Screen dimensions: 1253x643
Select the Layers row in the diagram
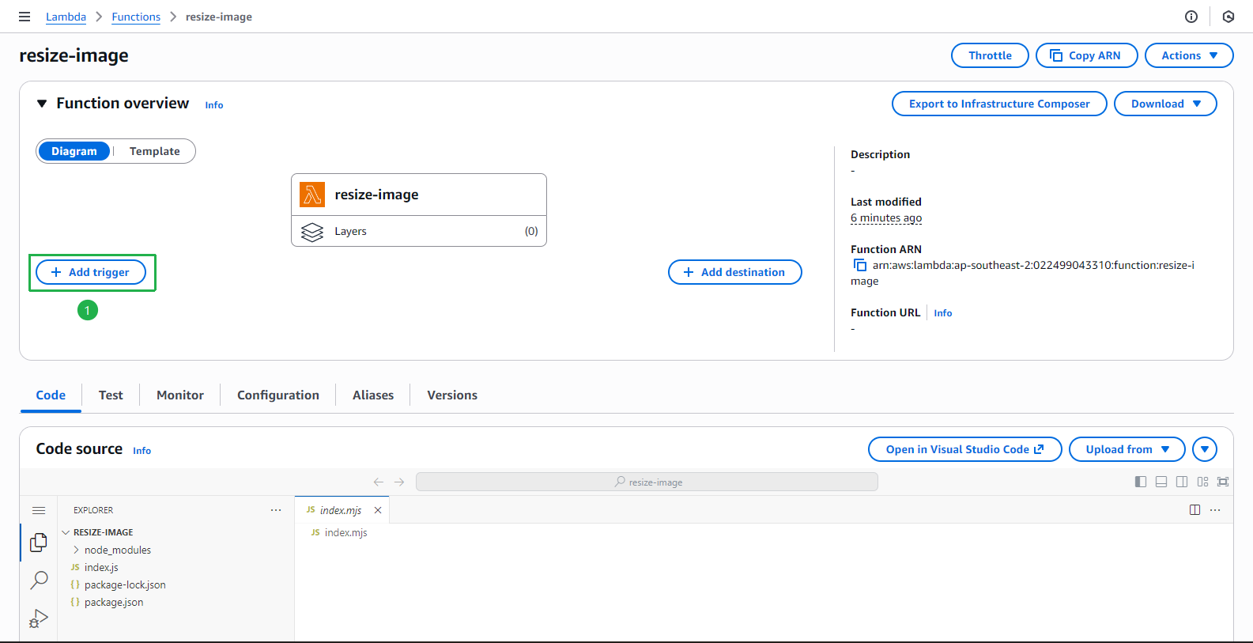[x=419, y=231]
